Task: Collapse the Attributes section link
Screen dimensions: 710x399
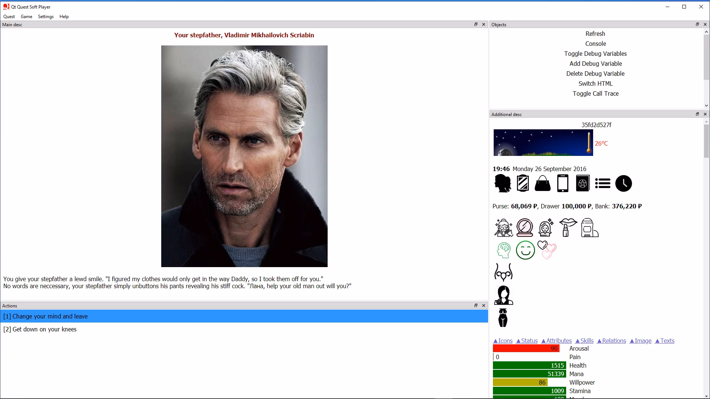Action: [x=557, y=341]
